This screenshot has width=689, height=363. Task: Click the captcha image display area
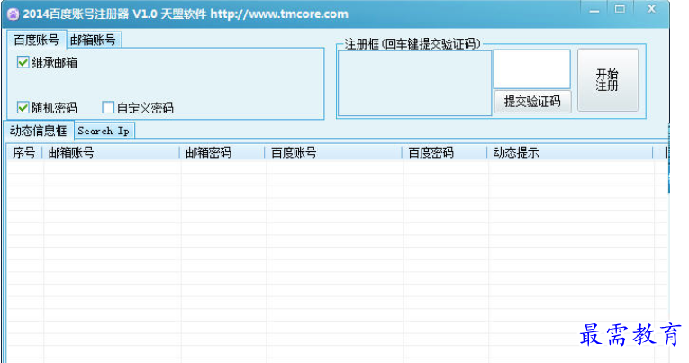(414, 83)
